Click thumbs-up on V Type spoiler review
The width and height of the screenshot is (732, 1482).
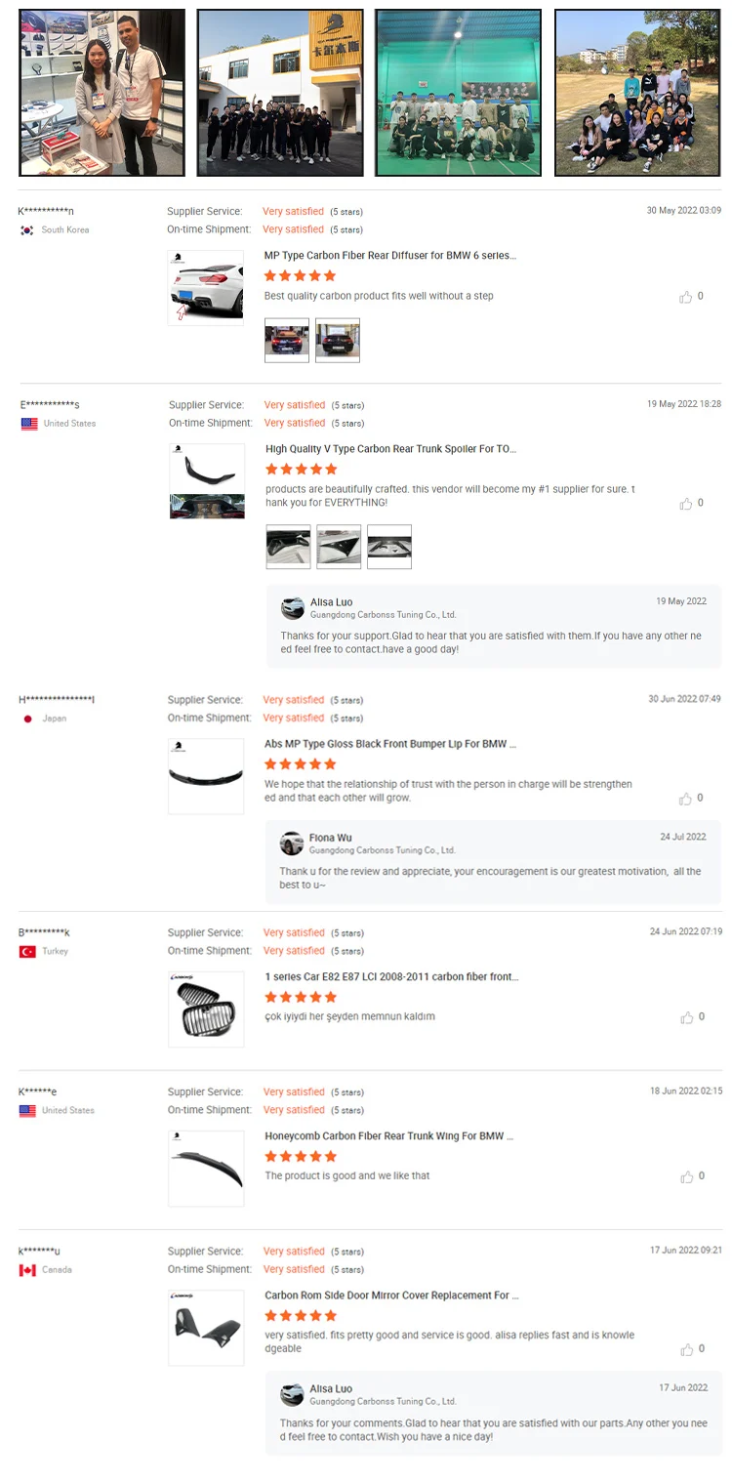(x=686, y=504)
